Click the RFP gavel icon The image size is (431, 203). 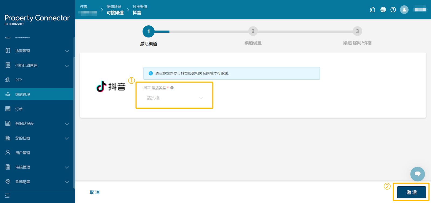pyautogui.click(x=8, y=80)
